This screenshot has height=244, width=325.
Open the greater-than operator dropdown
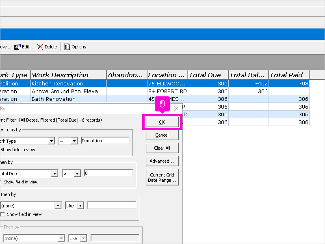[x=77, y=174]
